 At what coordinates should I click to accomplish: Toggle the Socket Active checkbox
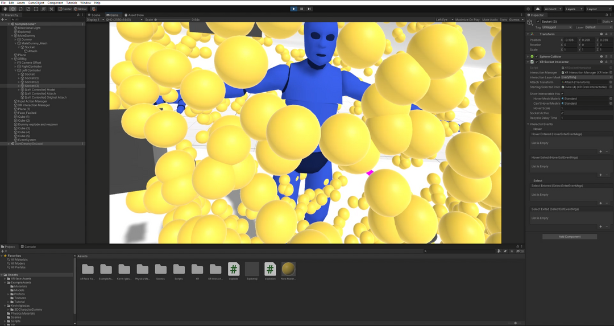coord(562,113)
